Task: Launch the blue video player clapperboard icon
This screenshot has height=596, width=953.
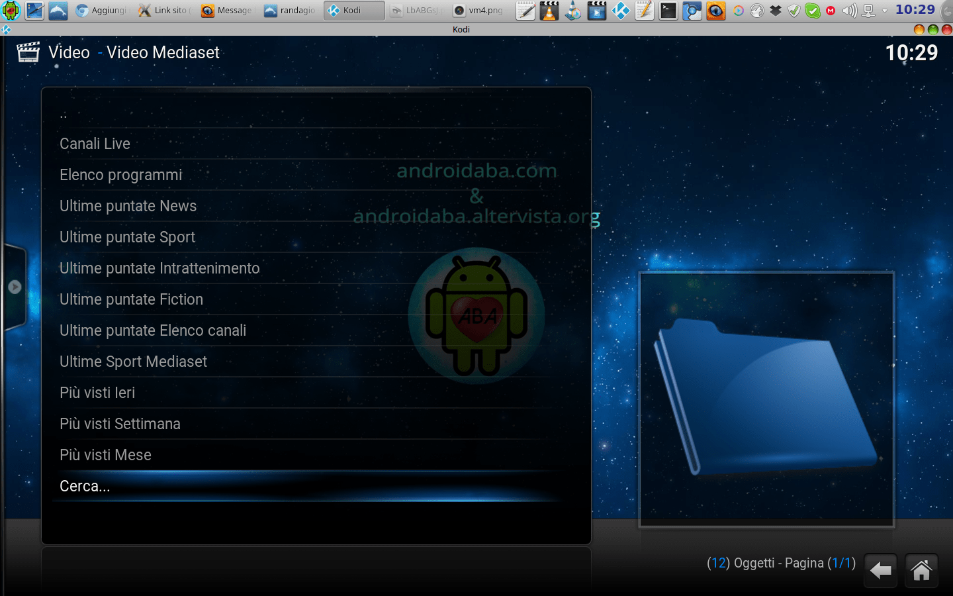Action: pyautogui.click(x=597, y=11)
